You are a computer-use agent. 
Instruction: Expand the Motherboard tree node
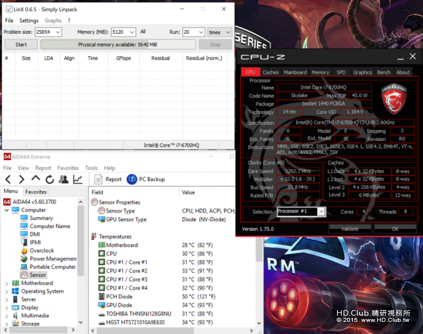[7, 283]
